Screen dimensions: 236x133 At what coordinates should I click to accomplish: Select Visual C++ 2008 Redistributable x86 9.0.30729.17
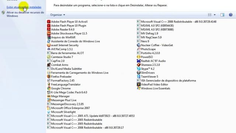pyautogui.click(x=85, y=127)
